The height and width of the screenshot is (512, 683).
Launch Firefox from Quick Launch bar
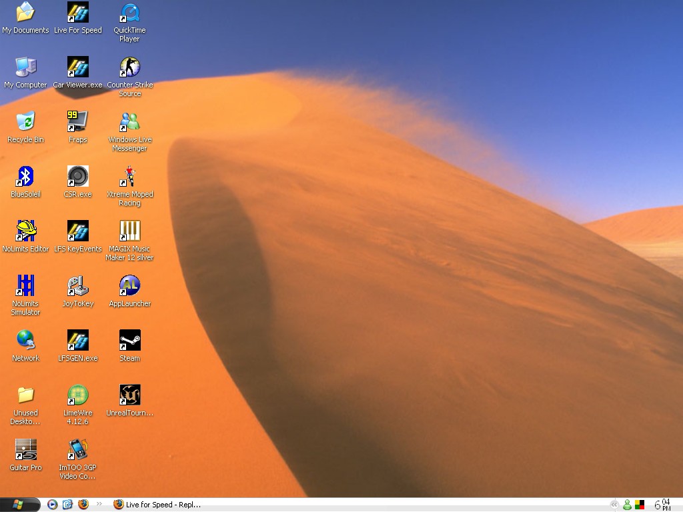coord(83,505)
